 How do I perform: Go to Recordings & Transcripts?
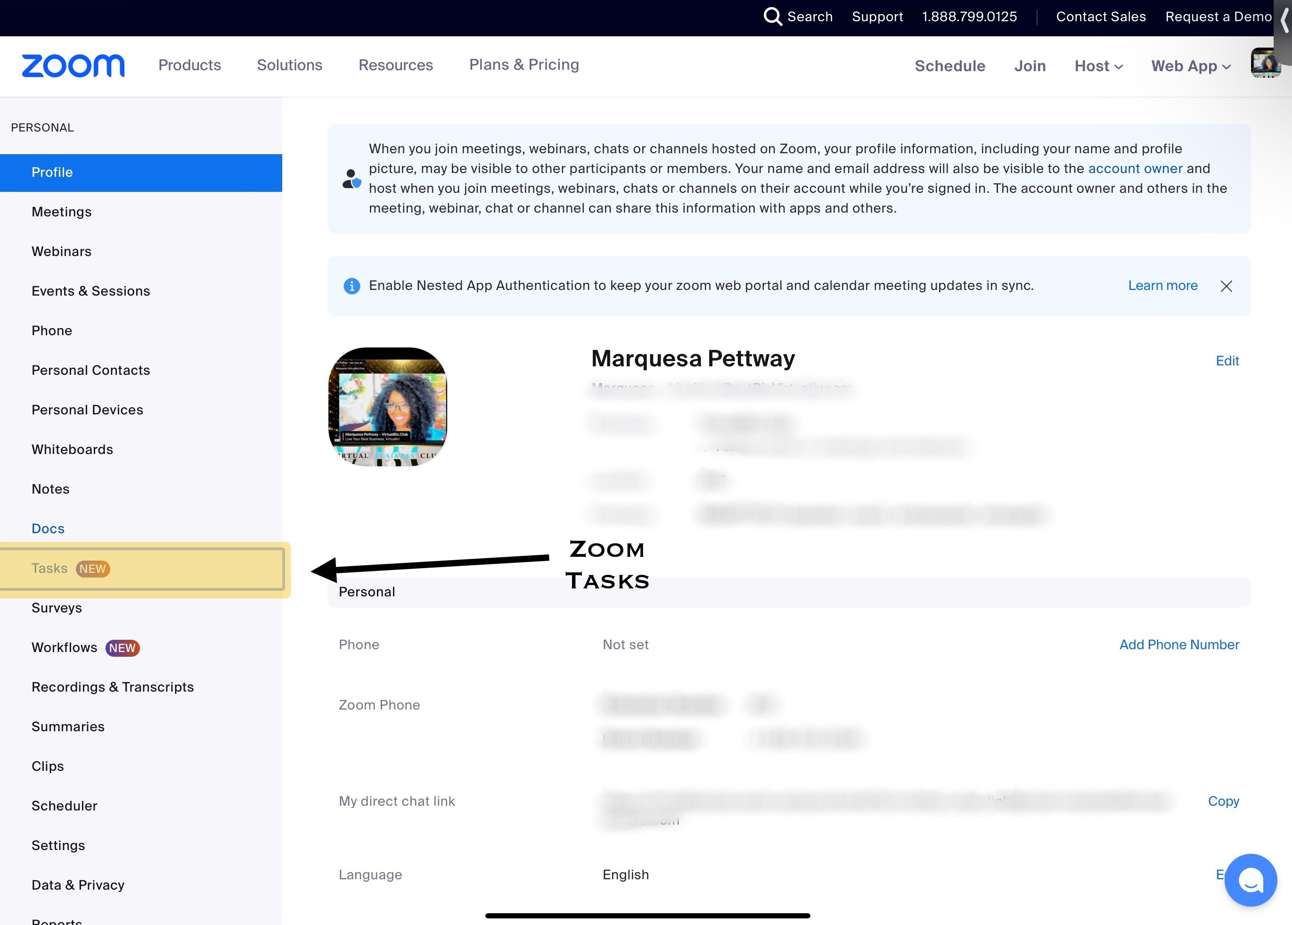113,687
